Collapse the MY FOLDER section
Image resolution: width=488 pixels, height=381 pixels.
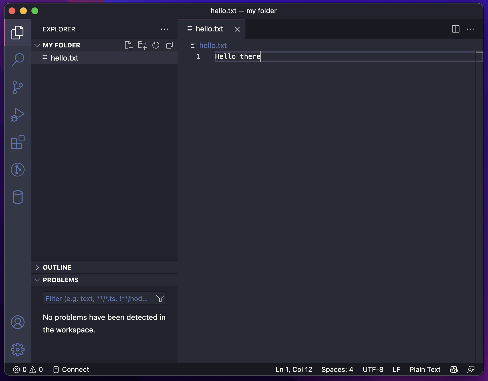(37, 45)
